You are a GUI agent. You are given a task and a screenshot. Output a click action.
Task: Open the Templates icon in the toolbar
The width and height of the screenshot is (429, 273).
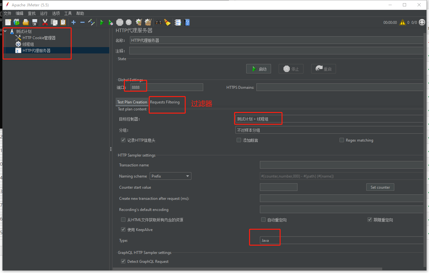pos(17,22)
